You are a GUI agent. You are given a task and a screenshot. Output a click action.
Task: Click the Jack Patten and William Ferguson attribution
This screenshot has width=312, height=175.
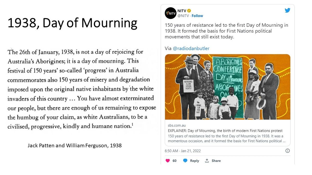pos(75,145)
